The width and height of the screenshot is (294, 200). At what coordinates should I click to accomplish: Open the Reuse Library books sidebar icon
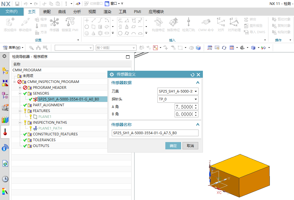point(5,120)
